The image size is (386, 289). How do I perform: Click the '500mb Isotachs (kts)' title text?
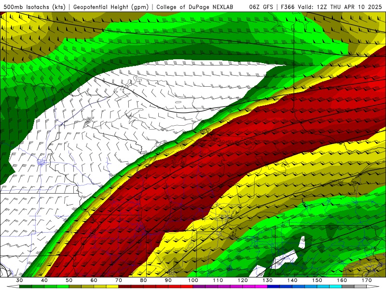pyautogui.click(x=35, y=7)
